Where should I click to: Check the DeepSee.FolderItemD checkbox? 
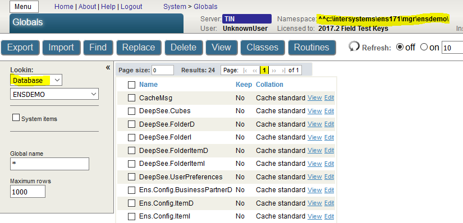pyautogui.click(x=131, y=151)
